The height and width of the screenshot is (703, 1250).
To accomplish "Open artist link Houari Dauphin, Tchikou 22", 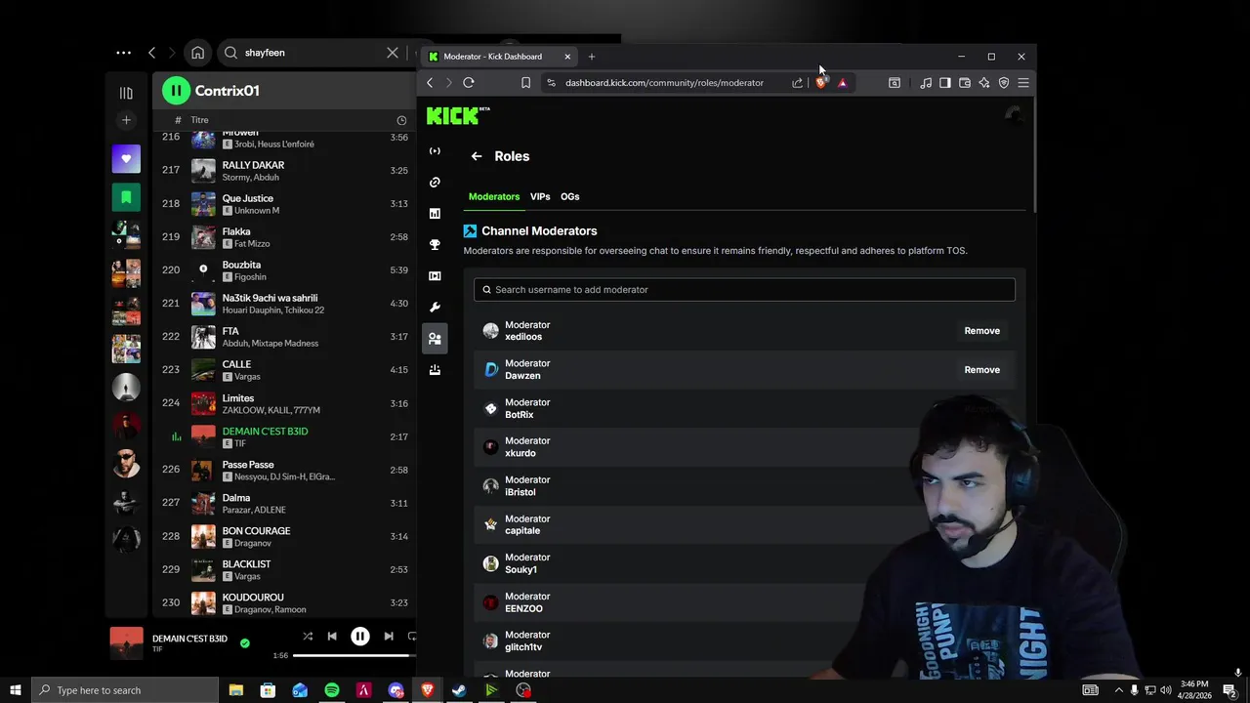I will (273, 310).
